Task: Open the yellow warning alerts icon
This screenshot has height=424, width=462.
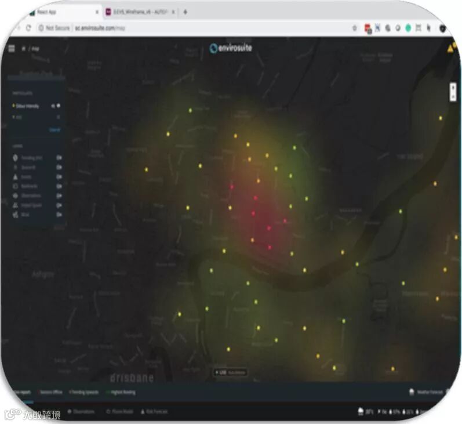Action: pos(450,49)
